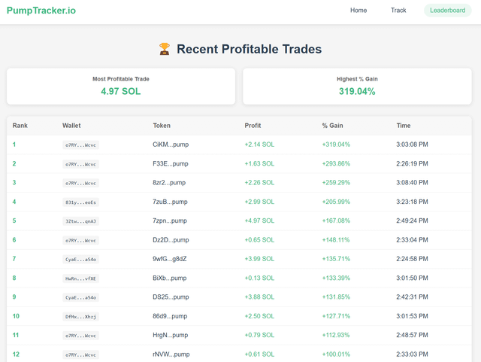
Task: Click the Profit column header
Action: [253, 126]
